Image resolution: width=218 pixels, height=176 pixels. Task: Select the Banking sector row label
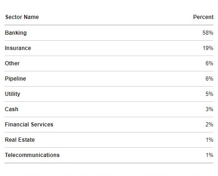click(16, 33)
